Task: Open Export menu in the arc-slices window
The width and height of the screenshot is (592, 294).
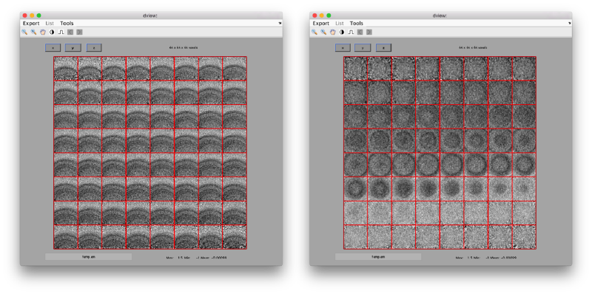Action: click(31, 24)
